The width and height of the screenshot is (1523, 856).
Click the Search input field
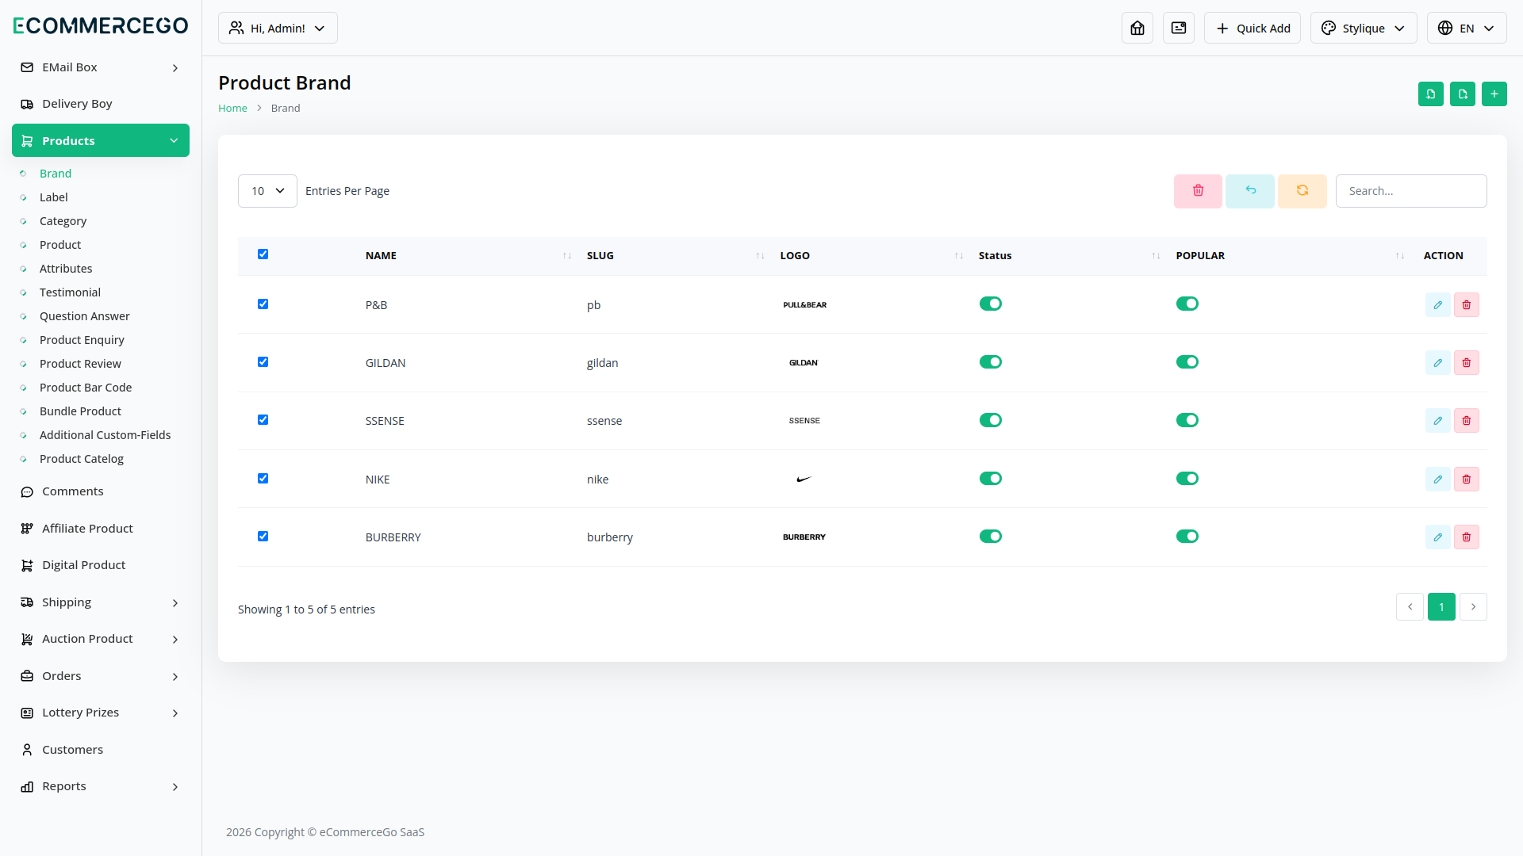[x=1411, y=191]
